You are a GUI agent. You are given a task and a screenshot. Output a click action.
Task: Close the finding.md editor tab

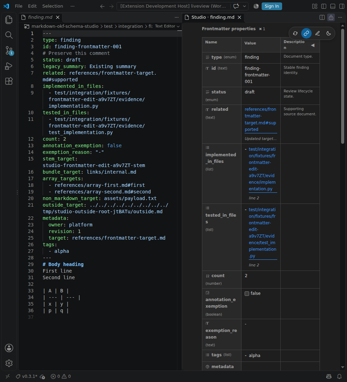[x=58, y=17]
